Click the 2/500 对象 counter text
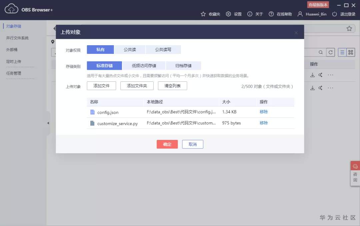Image resolution: width=360 pixels, height=226 pixels. pos(267,86)
